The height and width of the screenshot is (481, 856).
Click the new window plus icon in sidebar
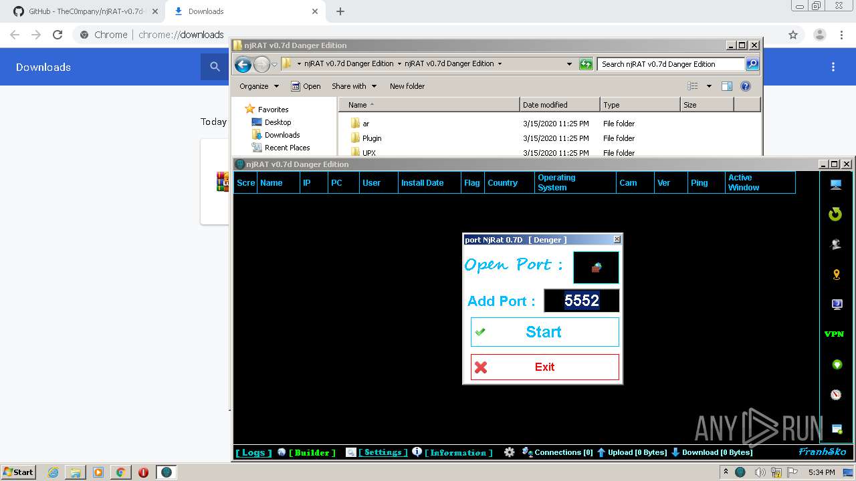click(x=837, y=428)
